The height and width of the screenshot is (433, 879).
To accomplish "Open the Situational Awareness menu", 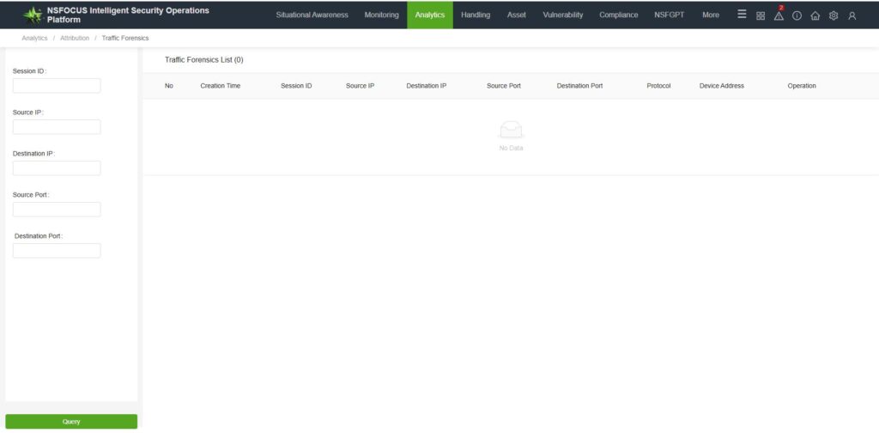I will (312, 15).
